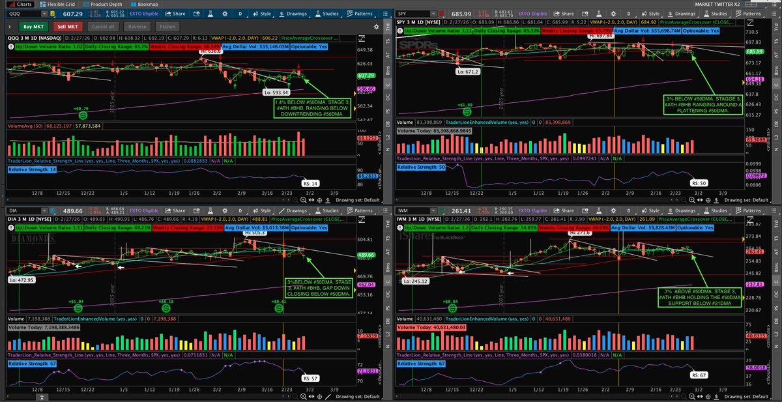The image size is (782, 402).
Task: Click the news icon on QQQ toolbar
Action: point(196,14)
